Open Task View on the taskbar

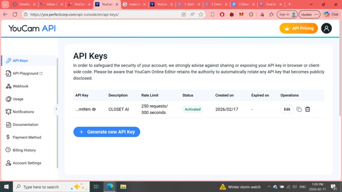tap(96, 187)
